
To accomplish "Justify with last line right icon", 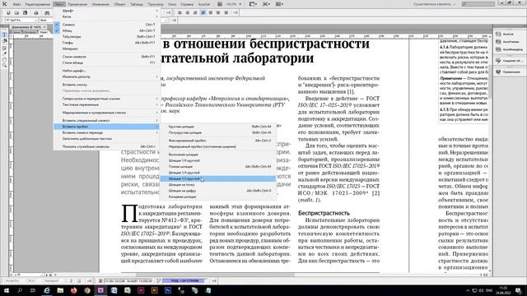I will [x=218, y=13].
